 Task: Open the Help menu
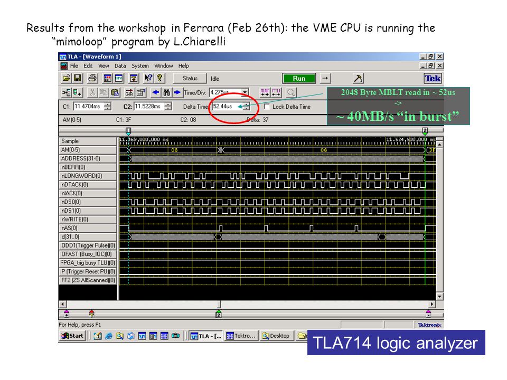click(183, 66)
